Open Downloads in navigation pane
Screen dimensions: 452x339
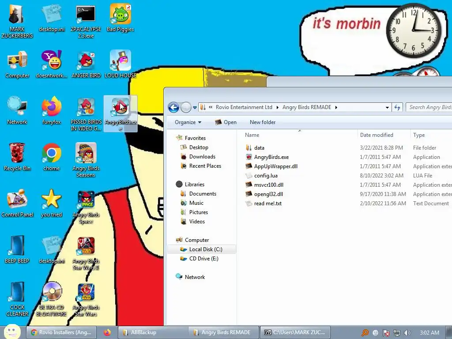202,157
